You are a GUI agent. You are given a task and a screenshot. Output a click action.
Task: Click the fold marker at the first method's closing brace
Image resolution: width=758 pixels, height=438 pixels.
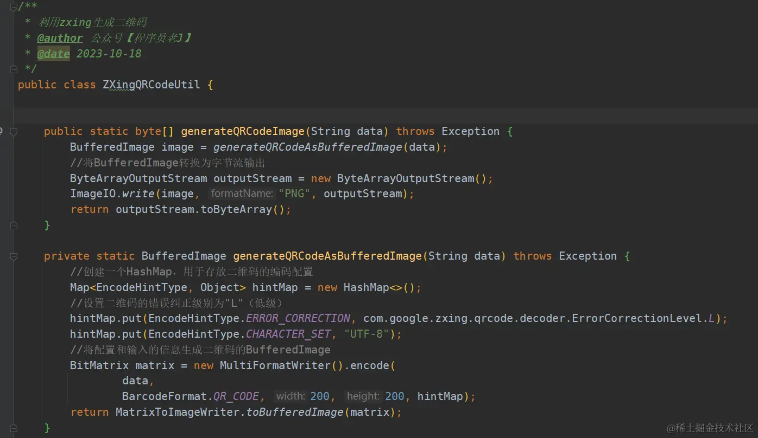[x=14, y=225]
